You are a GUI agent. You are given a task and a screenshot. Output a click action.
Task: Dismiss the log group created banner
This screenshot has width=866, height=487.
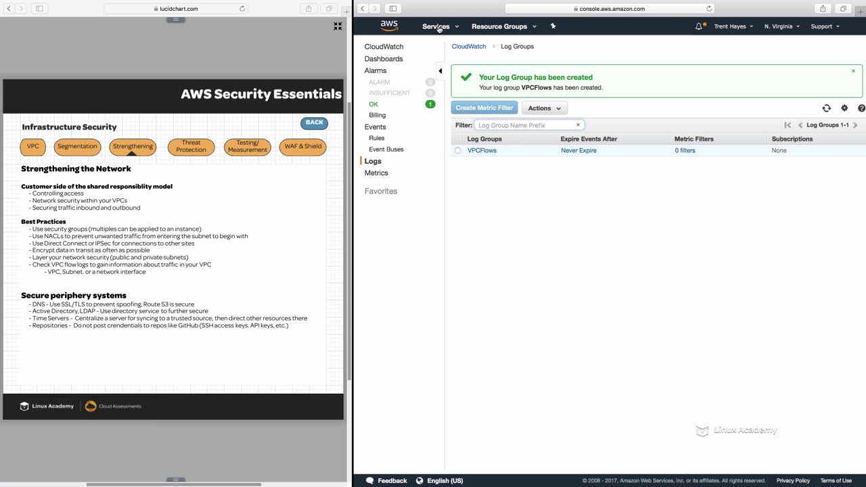pos(853,71)
